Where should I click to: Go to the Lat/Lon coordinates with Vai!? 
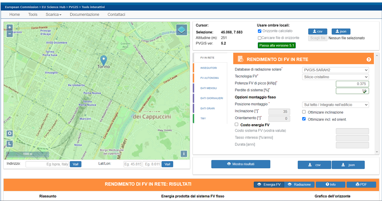pos(167,164)
